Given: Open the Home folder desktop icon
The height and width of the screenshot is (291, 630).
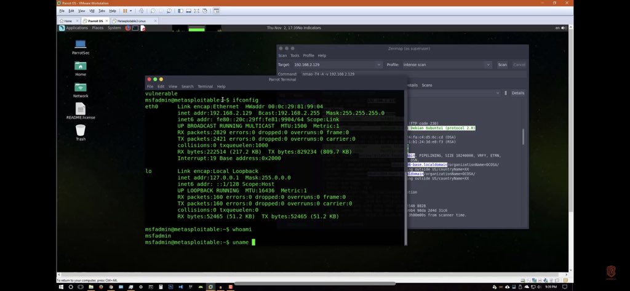Looking at the screenshot, I should [81, 68].
